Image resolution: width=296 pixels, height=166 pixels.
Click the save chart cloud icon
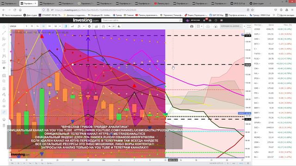(216, 26)
